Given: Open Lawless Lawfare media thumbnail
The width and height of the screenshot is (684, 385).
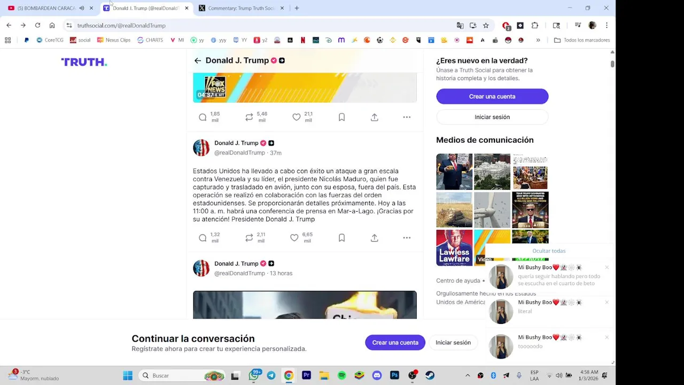Looking at the screenshot, I should (454, 248).
